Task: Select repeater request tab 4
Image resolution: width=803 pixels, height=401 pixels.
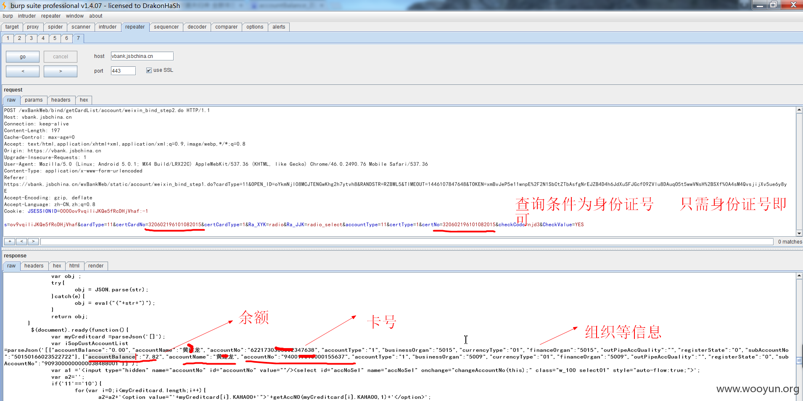Action: [43, 38]
